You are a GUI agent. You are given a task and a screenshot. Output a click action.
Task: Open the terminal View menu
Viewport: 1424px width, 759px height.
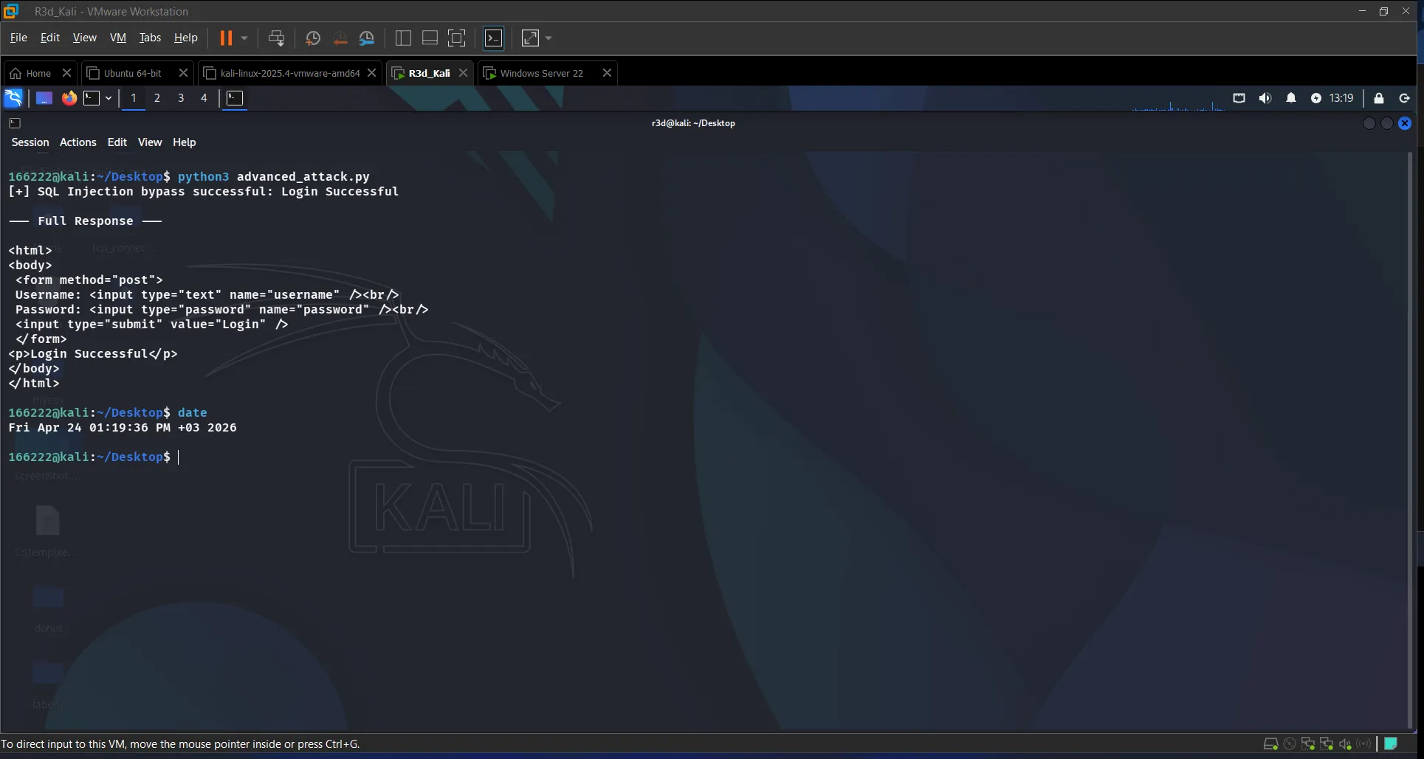coord(150,142)
